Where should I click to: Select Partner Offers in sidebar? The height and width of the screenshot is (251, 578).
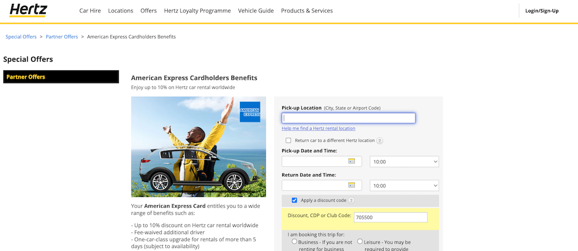pyautogui.click(x=61, y=77)
